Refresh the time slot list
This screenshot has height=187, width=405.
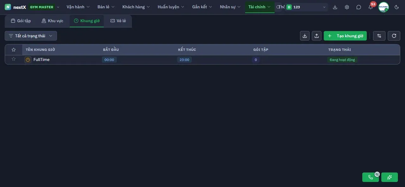[394, 36]
